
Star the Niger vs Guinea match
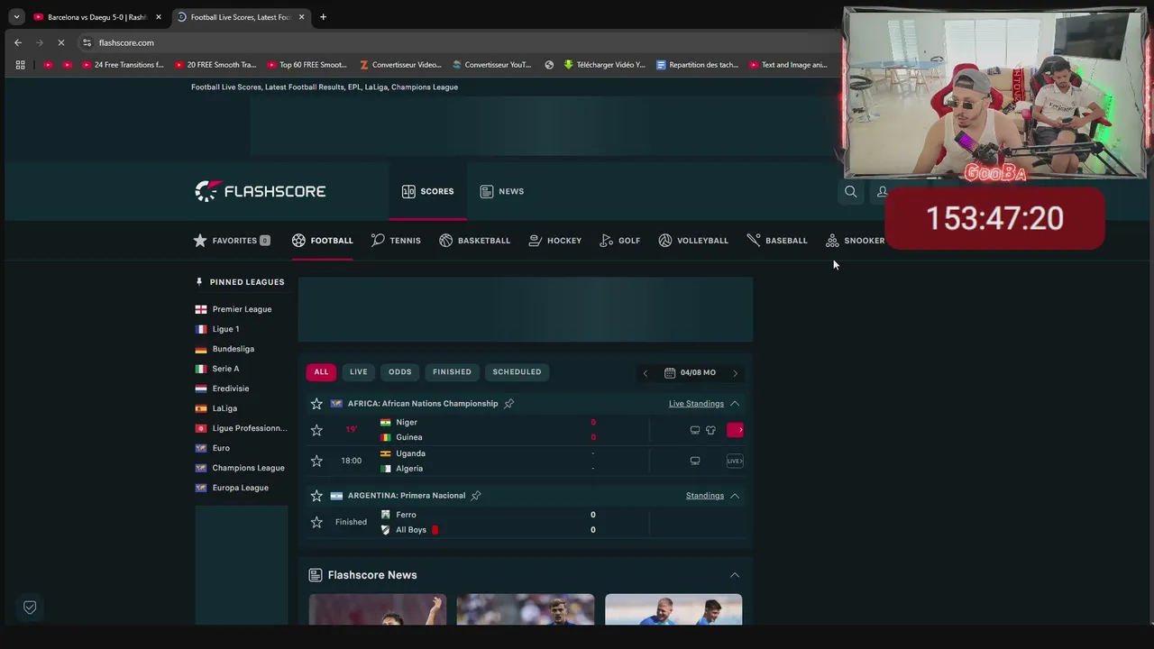pos(316,430)
